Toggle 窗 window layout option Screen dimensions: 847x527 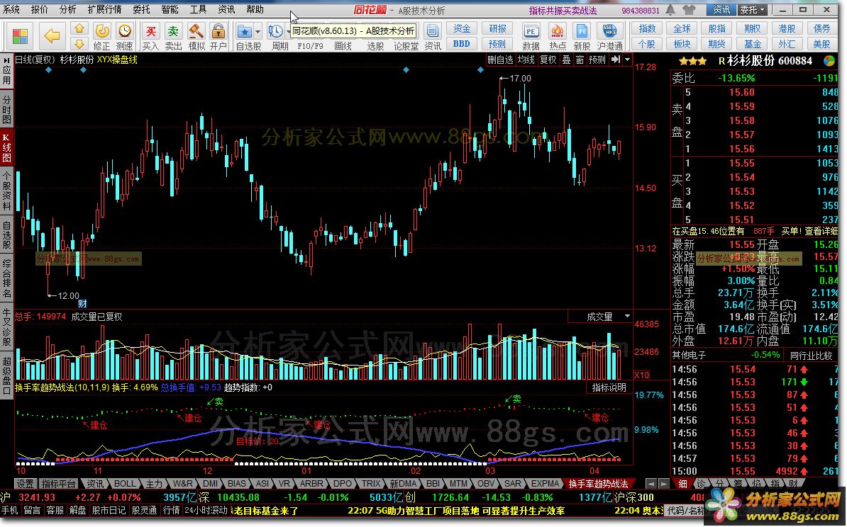click(579, 60)
